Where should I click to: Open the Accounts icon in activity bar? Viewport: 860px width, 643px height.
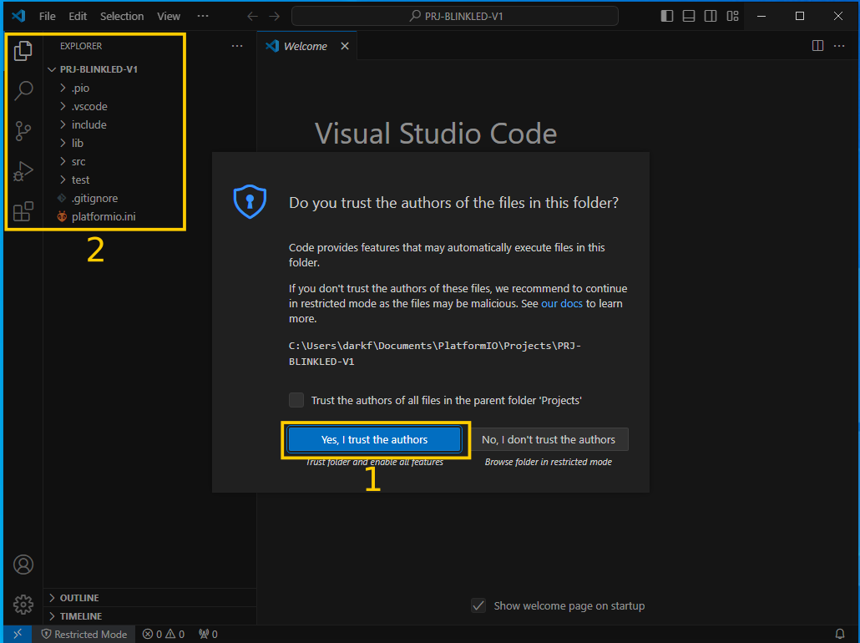[x=23, y=565]
